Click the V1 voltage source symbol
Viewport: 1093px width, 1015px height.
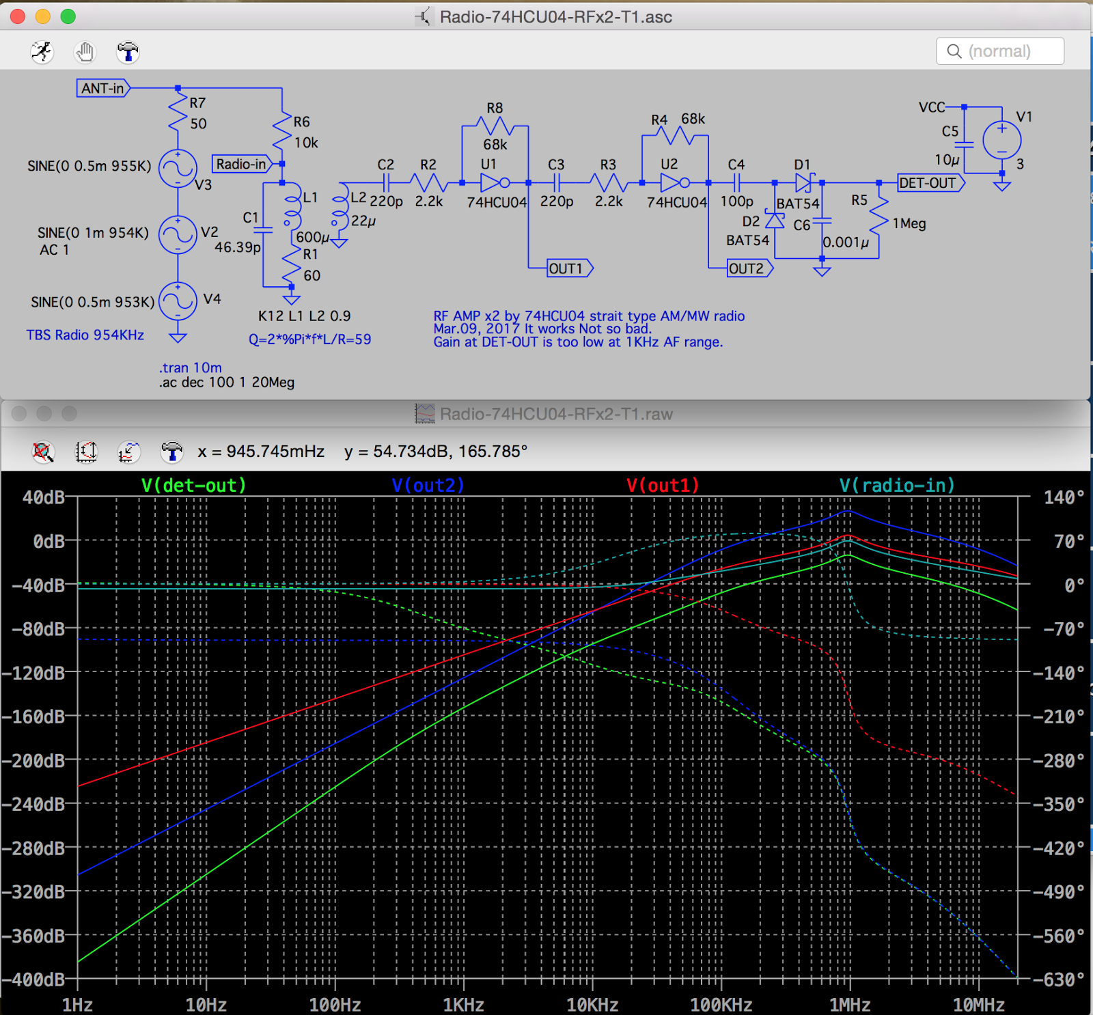[1001, 141]
